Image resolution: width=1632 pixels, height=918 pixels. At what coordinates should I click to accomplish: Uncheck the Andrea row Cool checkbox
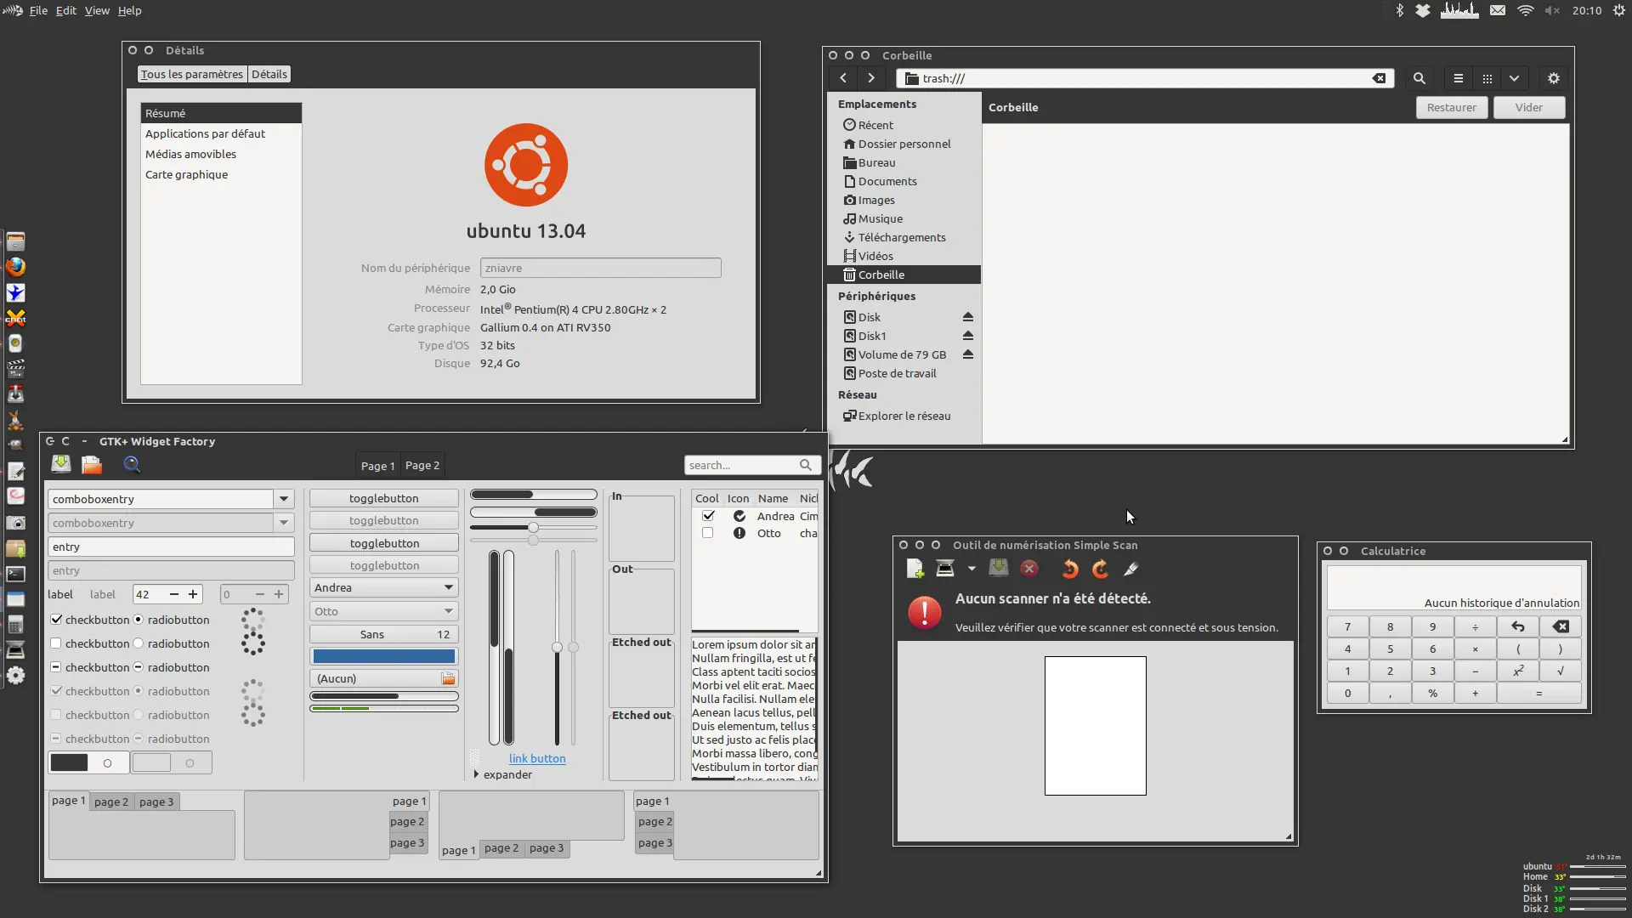pyautogui.click(x=708, y=516)
